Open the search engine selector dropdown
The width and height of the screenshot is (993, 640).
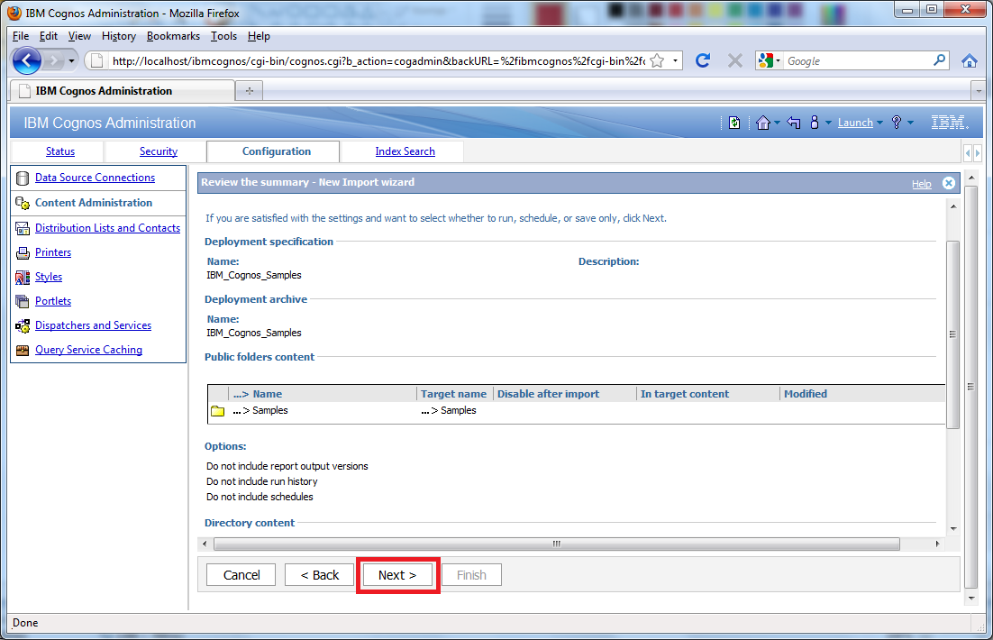tap(769, 60)
